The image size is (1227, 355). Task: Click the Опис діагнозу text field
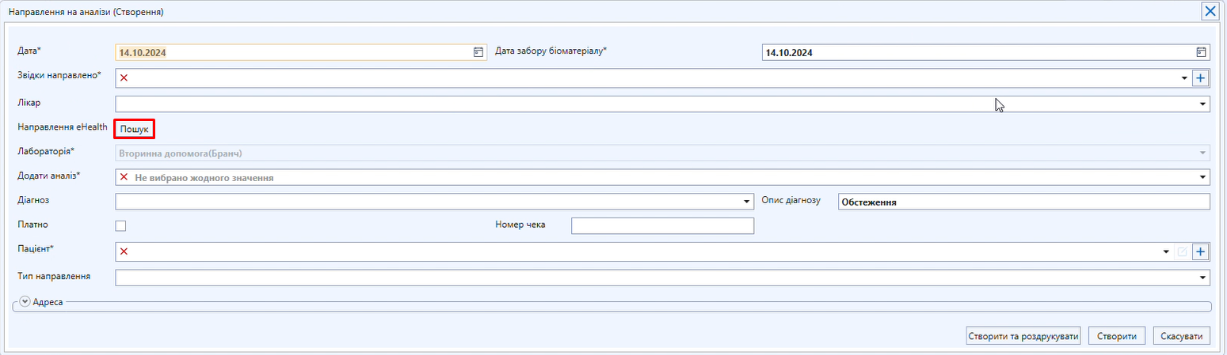click(x=1023, y=202)
